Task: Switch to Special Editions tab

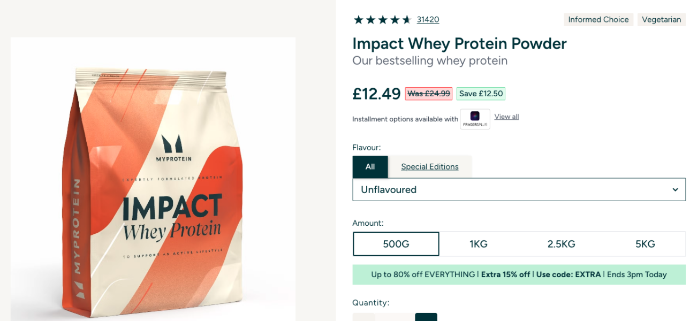Action: pyautogui.click(x=429, y=167)
